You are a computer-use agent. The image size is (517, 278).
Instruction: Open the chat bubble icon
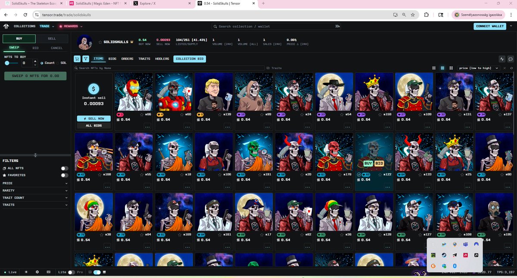pos(511,59)
